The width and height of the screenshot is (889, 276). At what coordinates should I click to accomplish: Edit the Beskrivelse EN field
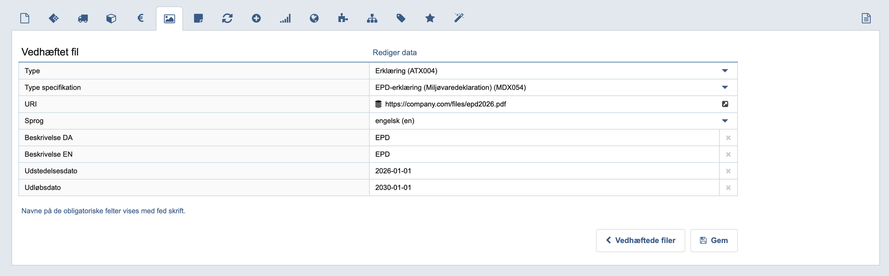pos(544,154)
